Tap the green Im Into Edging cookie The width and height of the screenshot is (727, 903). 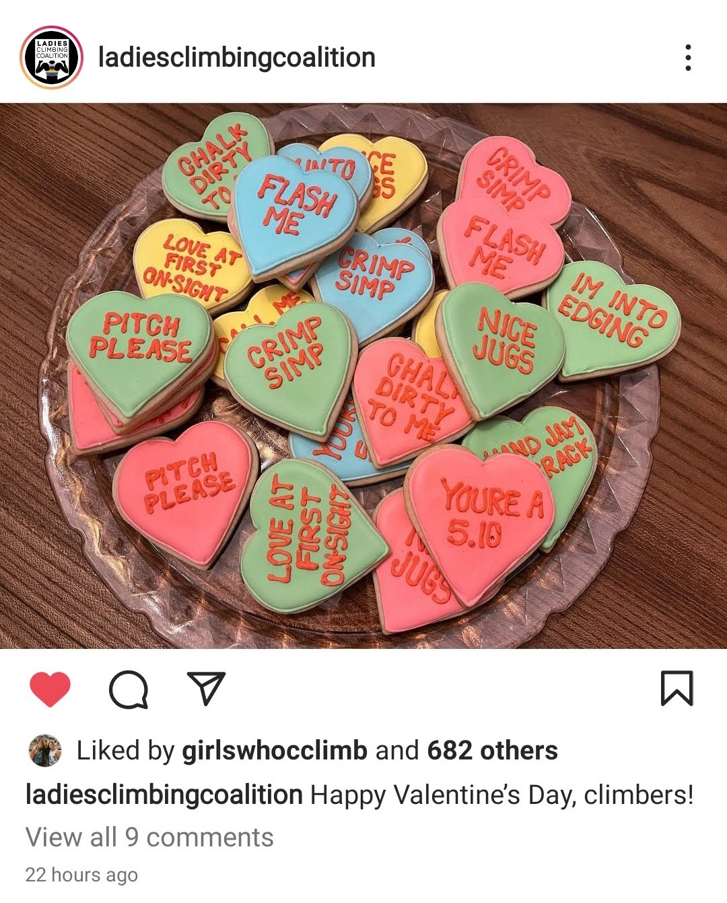pos(613,317)
